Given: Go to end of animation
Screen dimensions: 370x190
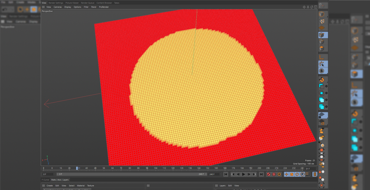Looking at the screenshot, I should point(261,174).
